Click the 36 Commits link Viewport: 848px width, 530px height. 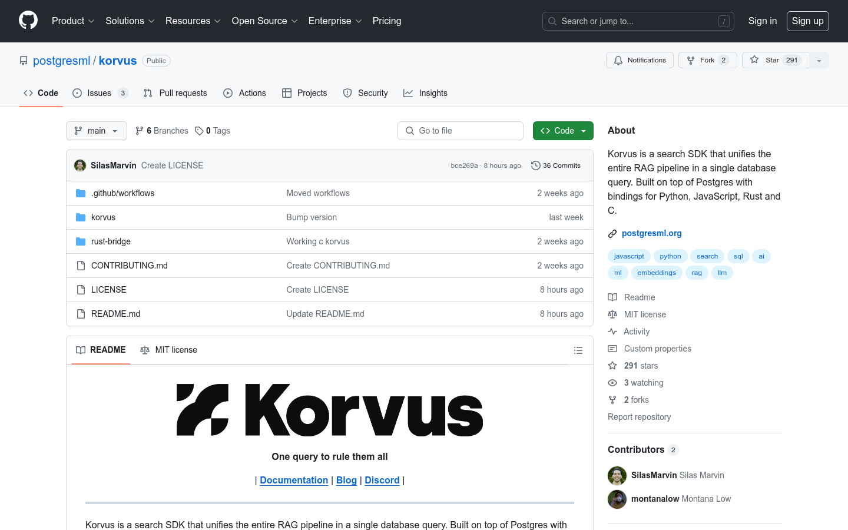click(556, 165)
